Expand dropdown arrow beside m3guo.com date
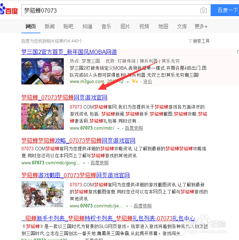The height and width of the screenshot is (240, 239). pos(128,82)
